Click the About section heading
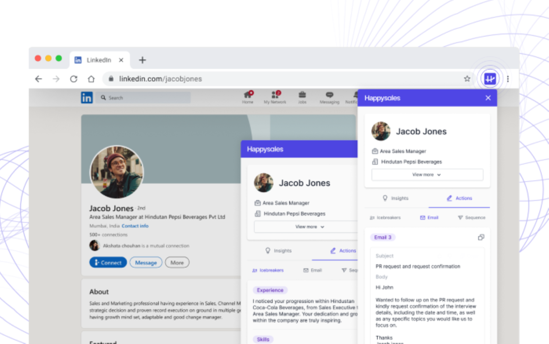549x344 pixels. click(99, 292)
